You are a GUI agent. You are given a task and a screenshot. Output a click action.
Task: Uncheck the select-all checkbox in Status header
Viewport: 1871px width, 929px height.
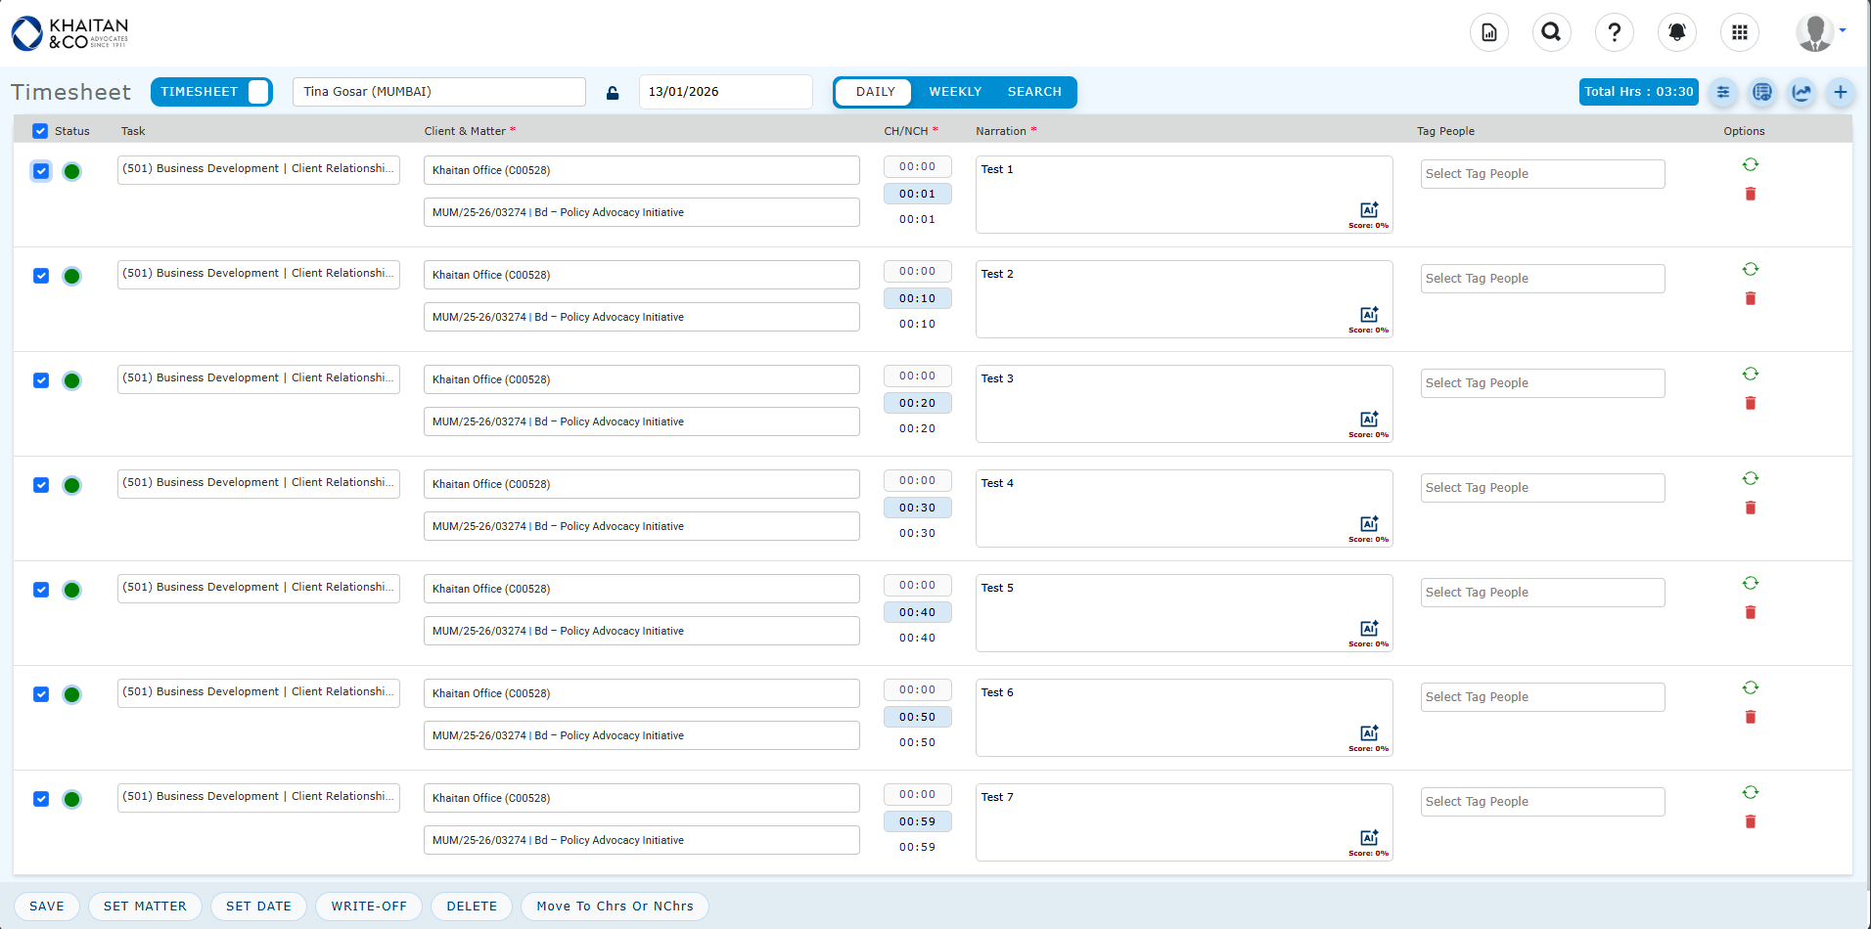click(40, 131)
